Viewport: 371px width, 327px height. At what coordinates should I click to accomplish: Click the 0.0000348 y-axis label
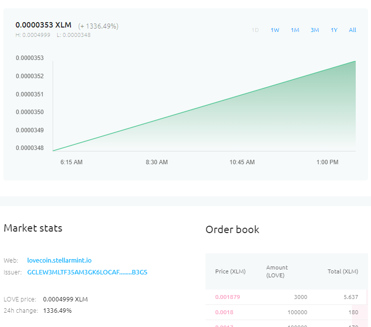click(x=30, y=148)
